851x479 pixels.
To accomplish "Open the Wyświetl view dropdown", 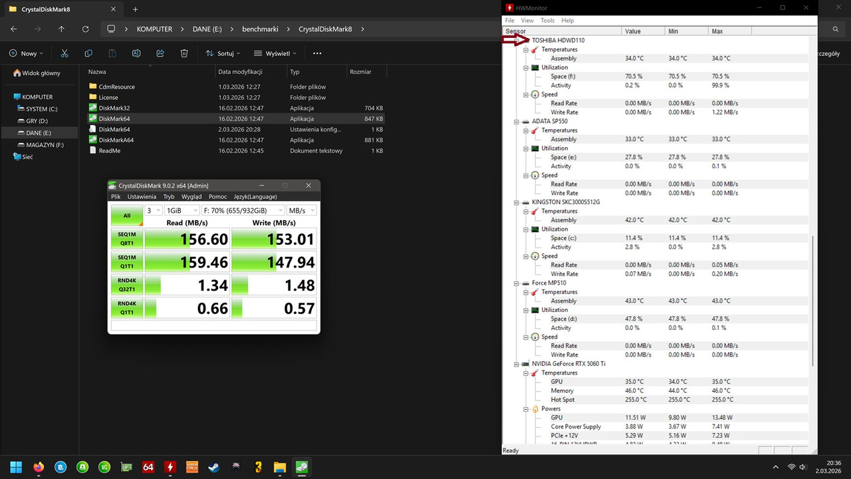I will point(277,53).
